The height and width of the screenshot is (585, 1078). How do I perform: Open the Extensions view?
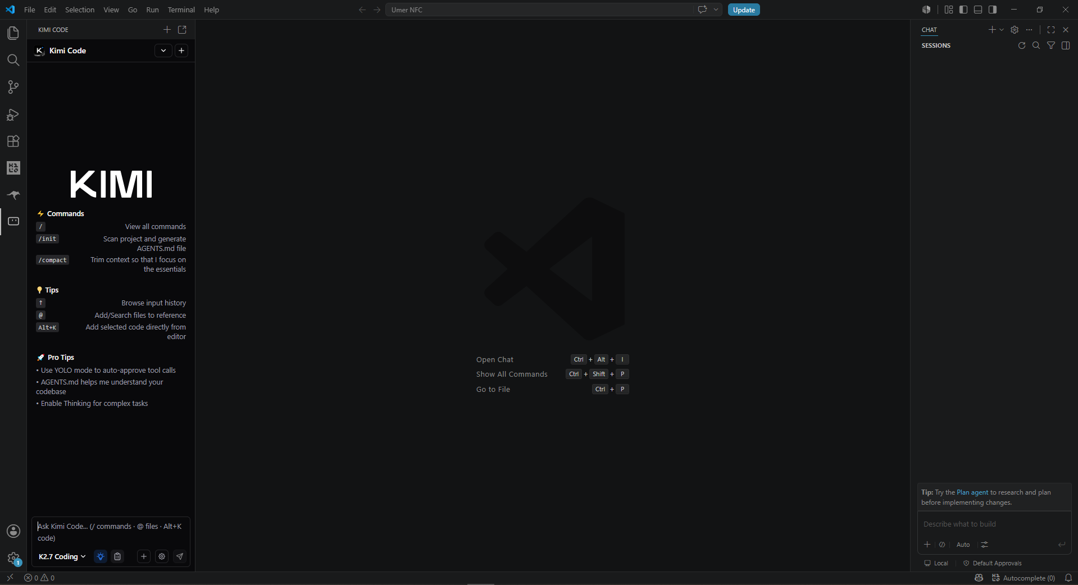tap(13, 141)
